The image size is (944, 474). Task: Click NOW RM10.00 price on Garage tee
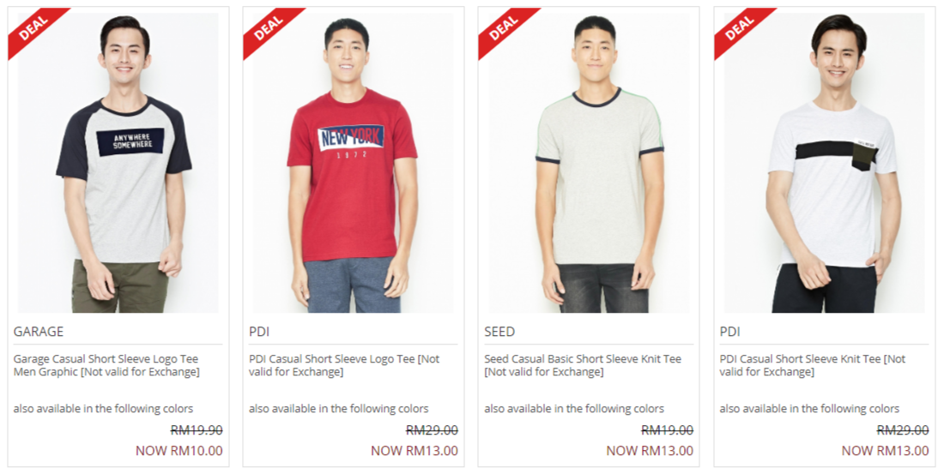[179, 451]
